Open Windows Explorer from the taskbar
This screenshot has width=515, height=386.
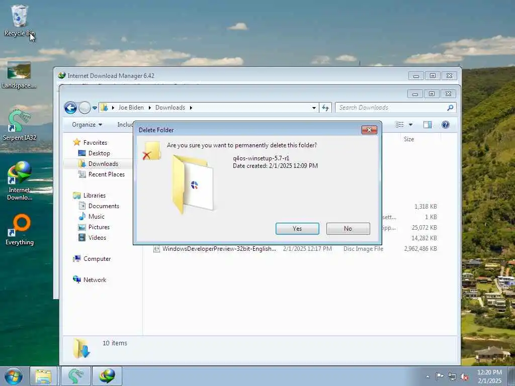point(44,376)
